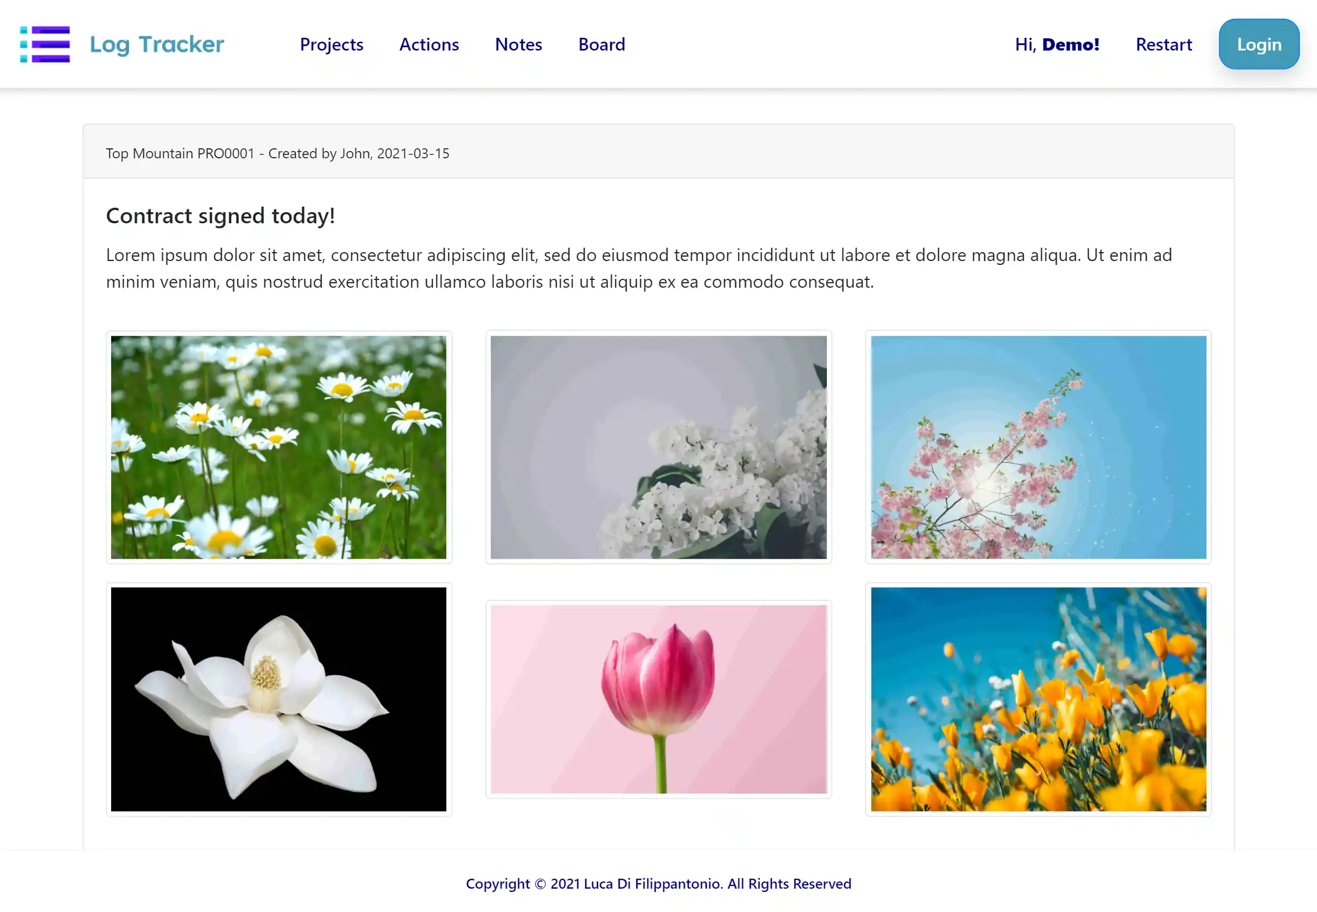
Task: Click the Log Tracker brand name
Action: 157,44
